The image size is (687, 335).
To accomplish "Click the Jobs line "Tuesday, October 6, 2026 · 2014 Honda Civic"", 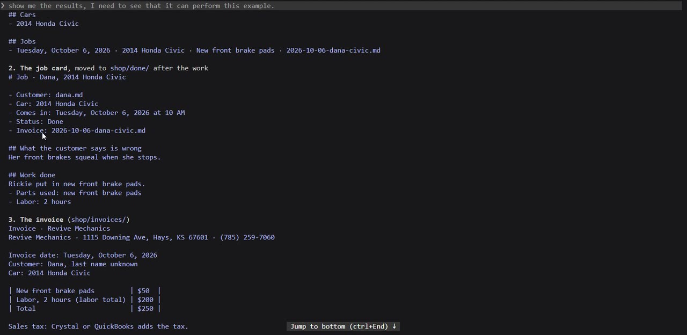I will pyautogui.click(x=194, y=50).
